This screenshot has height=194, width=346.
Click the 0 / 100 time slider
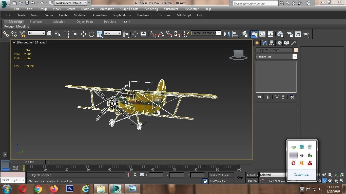pos(30,162)
